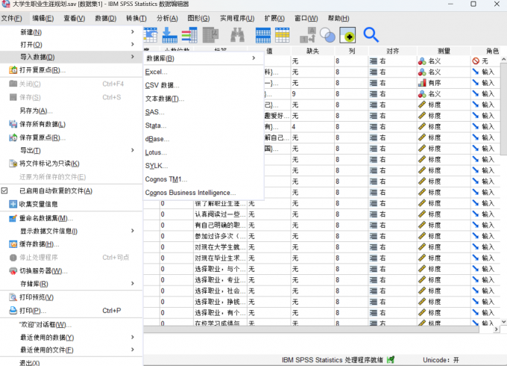Click the missing value cell showing 9
The height and width of the screenshot is (366, 507).
coord(312,94)
